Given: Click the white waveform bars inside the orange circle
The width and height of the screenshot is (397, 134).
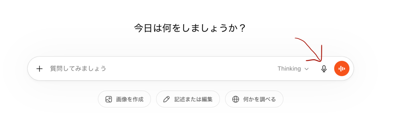Looking at the screenshot, I should tap(342, 69).
